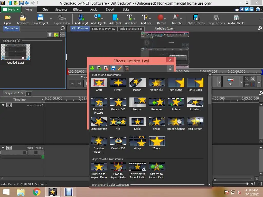Apply the Spin Rotation effect
Screen dimensions: 263x197
(99, 124)
